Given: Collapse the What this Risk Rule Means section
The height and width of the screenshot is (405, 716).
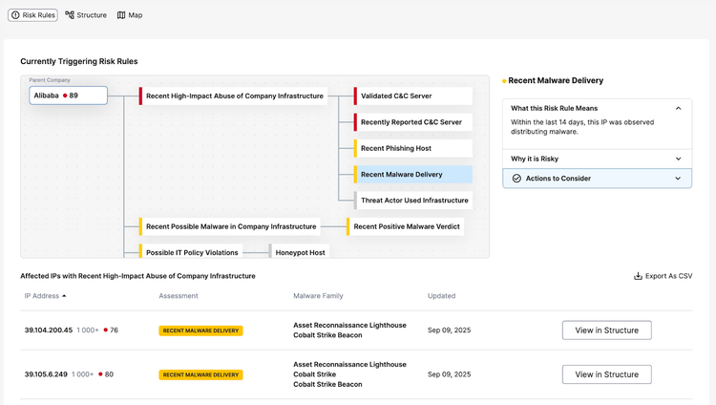Looking at the screenshot, I should 678,108.
